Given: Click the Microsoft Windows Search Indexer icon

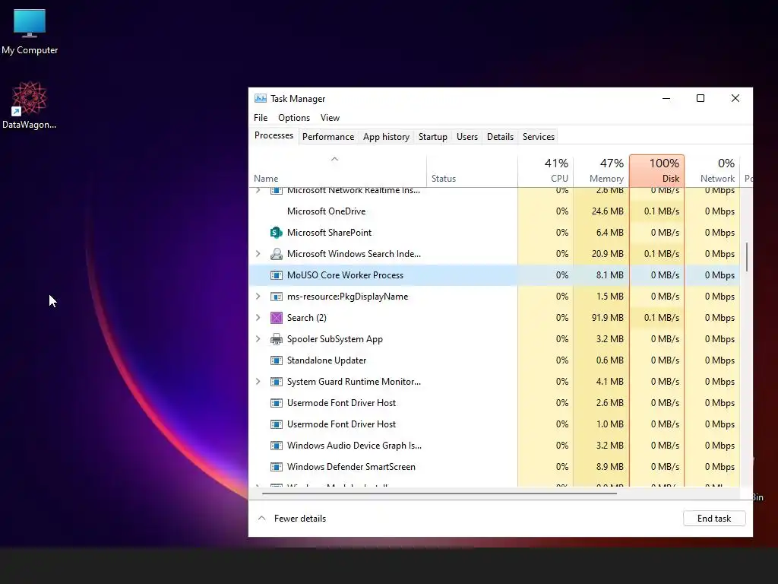Looking at the screenshot, I should (x=276, y=254).
